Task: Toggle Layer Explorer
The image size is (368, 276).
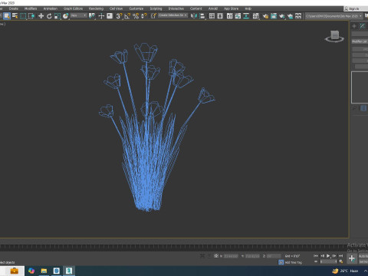Action: tap(220, 16)
